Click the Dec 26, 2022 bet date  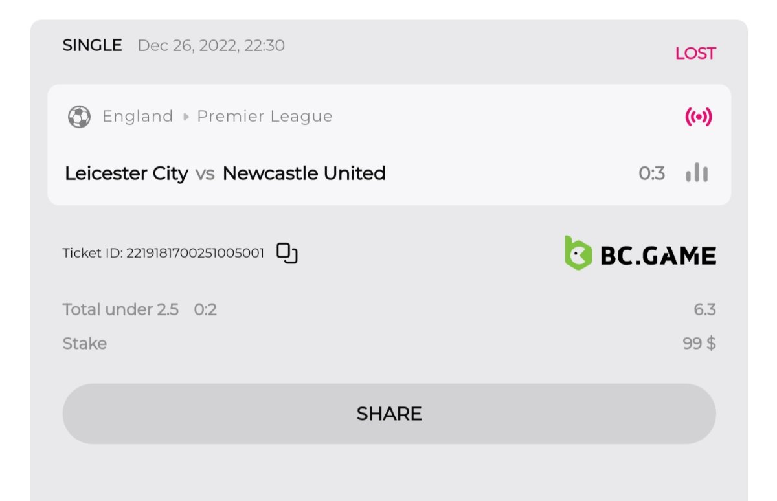211,46
